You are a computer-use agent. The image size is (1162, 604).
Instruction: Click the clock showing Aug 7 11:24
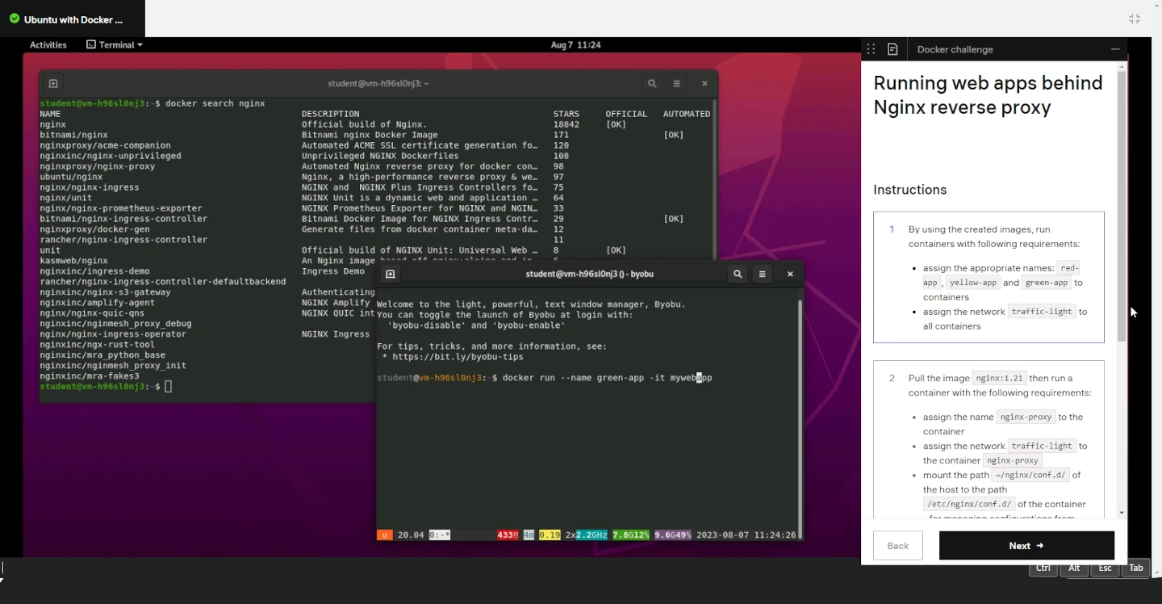pos(575,44)
